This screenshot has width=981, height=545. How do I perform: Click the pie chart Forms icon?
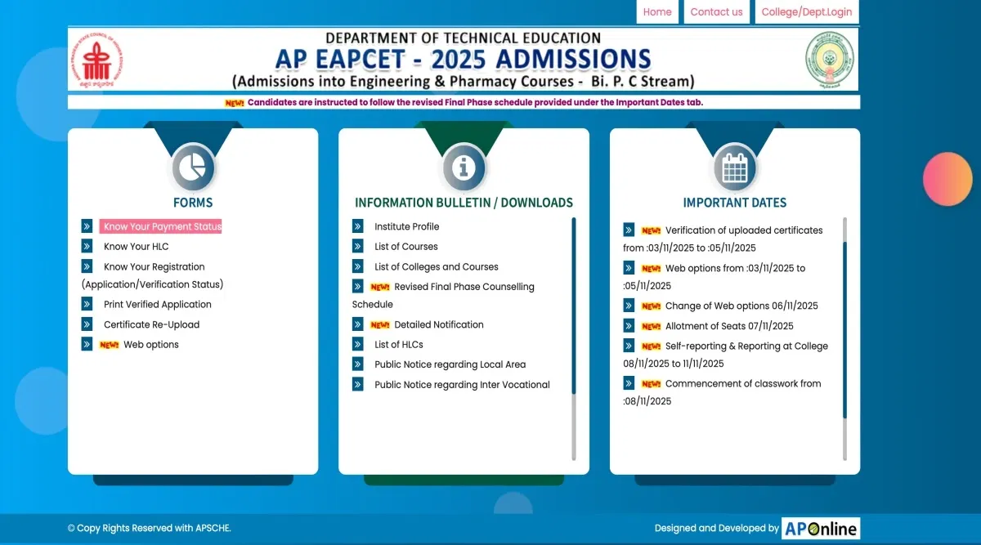coord(193,168)
